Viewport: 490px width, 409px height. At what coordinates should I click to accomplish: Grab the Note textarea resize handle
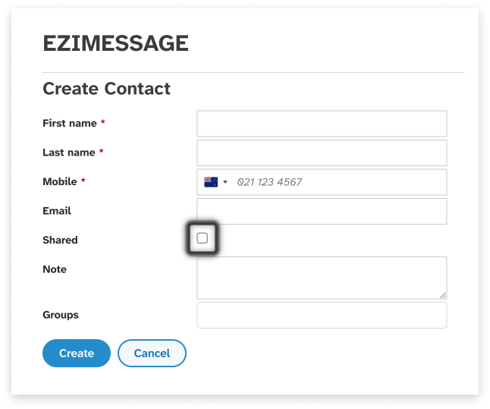click(443, 295)
